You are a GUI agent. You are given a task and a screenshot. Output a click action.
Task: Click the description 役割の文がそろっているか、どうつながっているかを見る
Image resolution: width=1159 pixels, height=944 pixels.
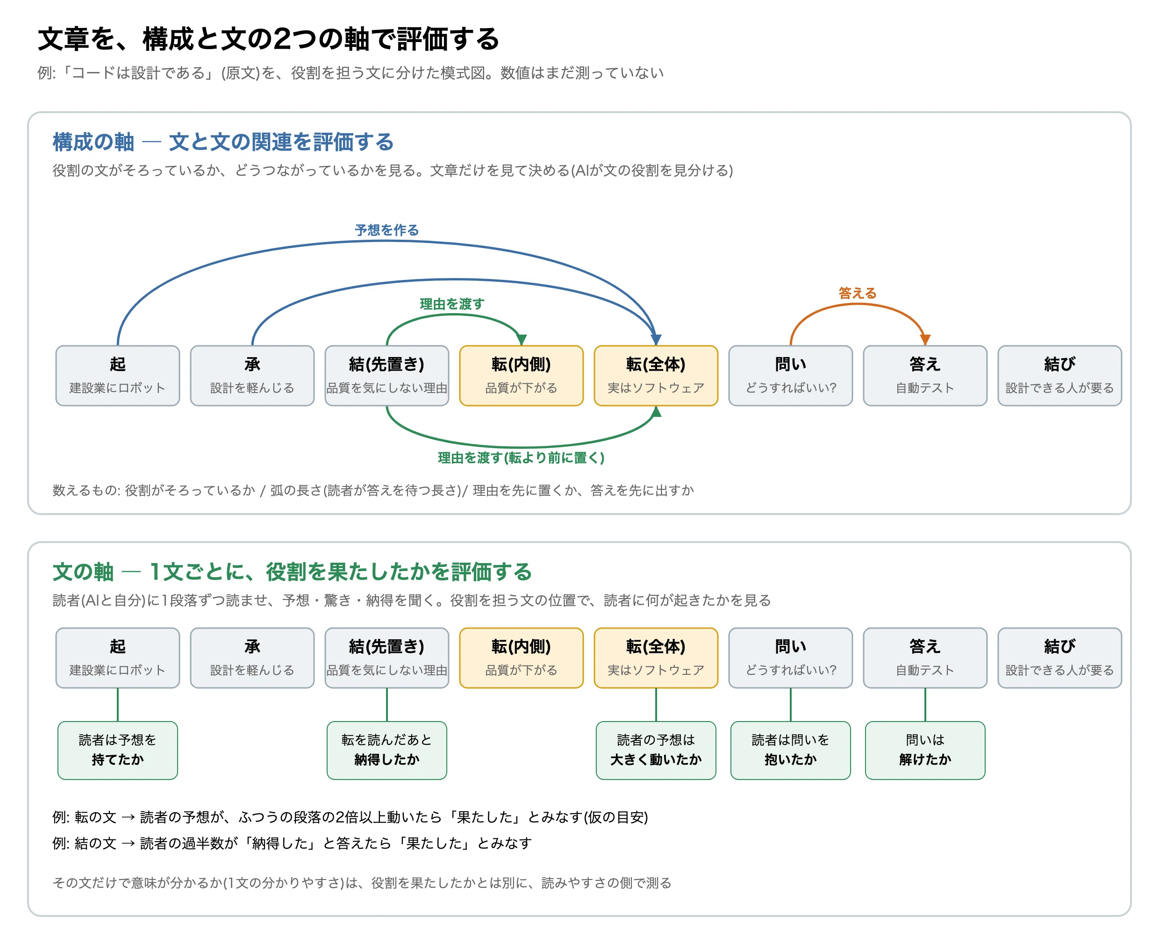coord(392,170)
